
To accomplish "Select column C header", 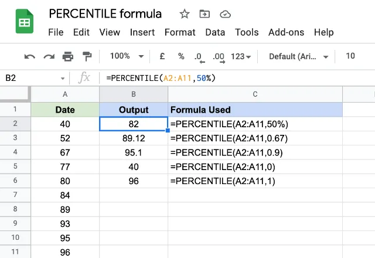I will [x=255, y=94].
